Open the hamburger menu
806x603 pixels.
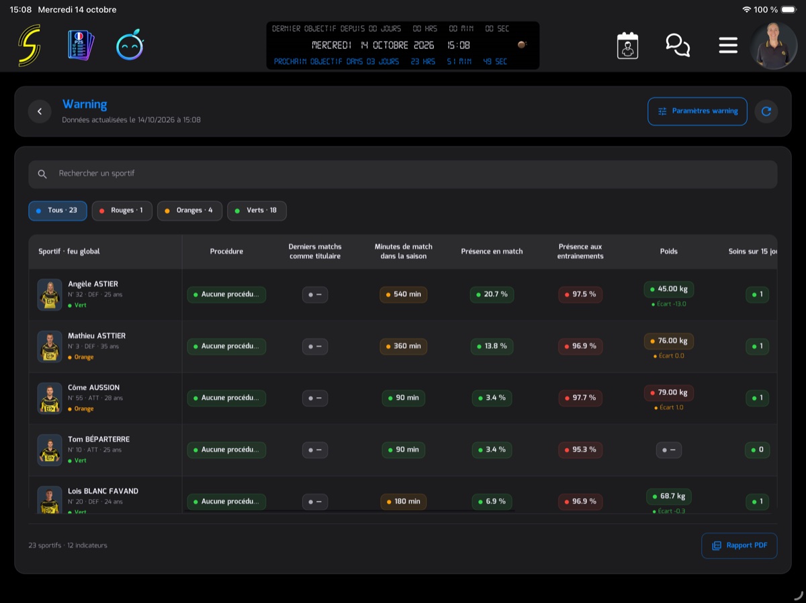(x=728, y=46)
